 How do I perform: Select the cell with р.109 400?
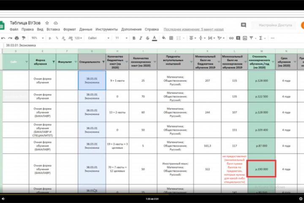click(261, 130)
